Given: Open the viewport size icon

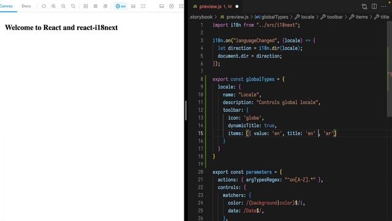Looking at the screenshot, I should 105,6.
